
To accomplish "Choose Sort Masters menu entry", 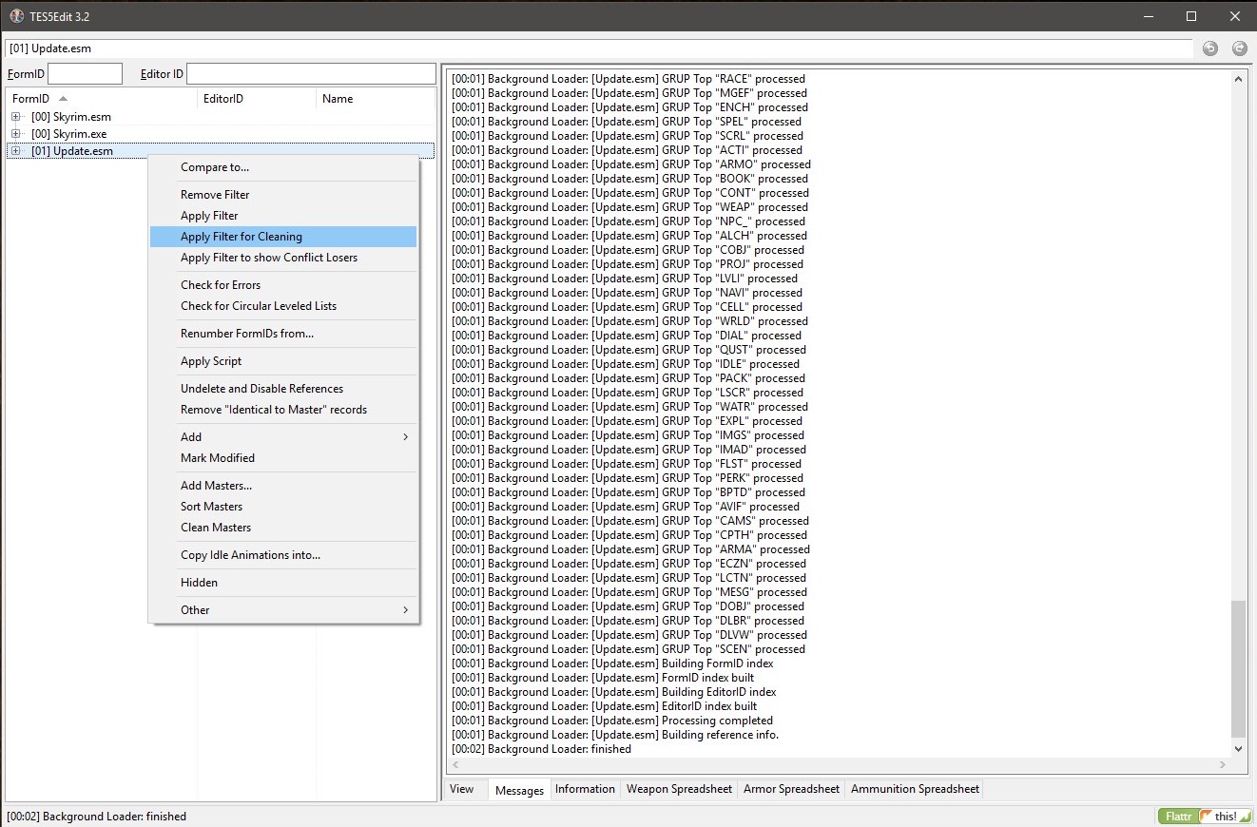I will 283,507.
